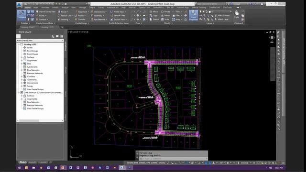306x172 pixels.
Task: Select Point Clouds in the Prospector tree
Action: point(33,54)
